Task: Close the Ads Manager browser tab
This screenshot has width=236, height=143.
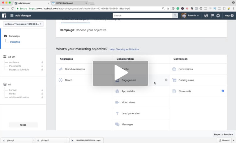Action: coord(49,3)
